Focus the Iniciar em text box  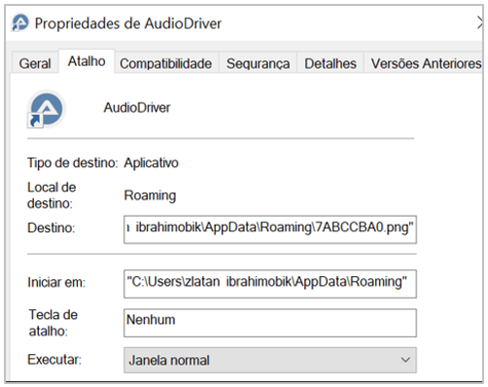270,284
